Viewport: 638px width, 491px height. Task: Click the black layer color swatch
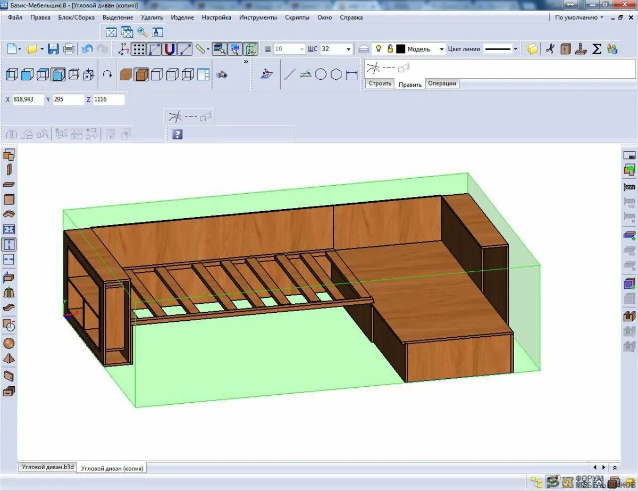400,49
